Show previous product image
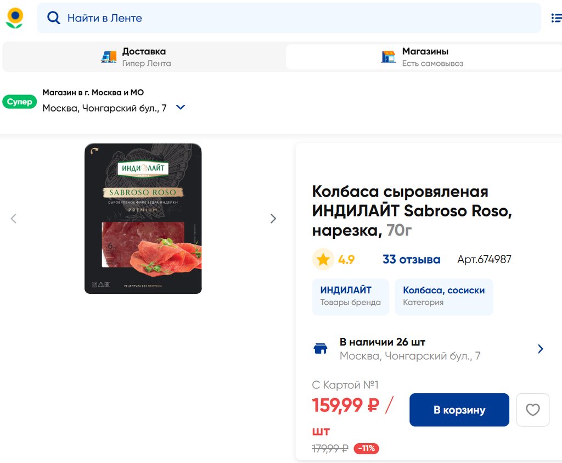This screenshot has height=463, width=562. point(14,219)
